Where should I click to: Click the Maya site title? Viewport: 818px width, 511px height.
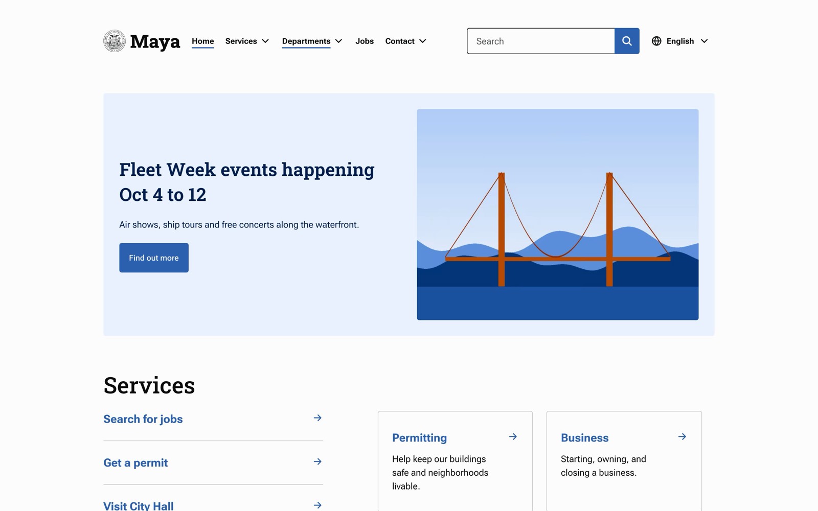[x=155, y=41]
